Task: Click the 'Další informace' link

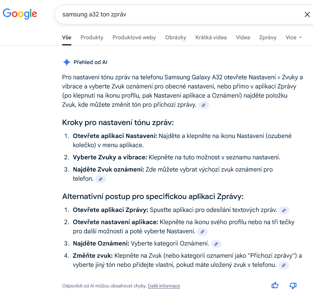Action: pos(164,286)
